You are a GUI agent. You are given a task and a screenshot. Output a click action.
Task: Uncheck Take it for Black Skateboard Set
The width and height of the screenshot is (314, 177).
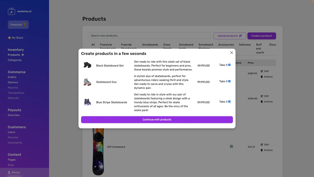tap(229, 65)
